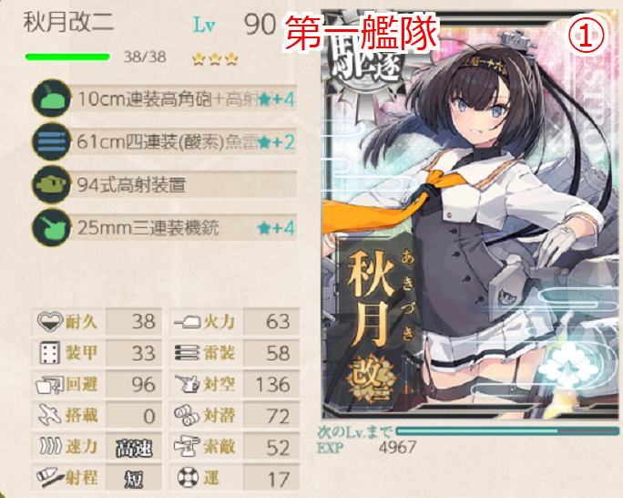The image size is (623, 498).
Task: Click the 25mm machine gun slot icon
Action: [x=51, y=227]
